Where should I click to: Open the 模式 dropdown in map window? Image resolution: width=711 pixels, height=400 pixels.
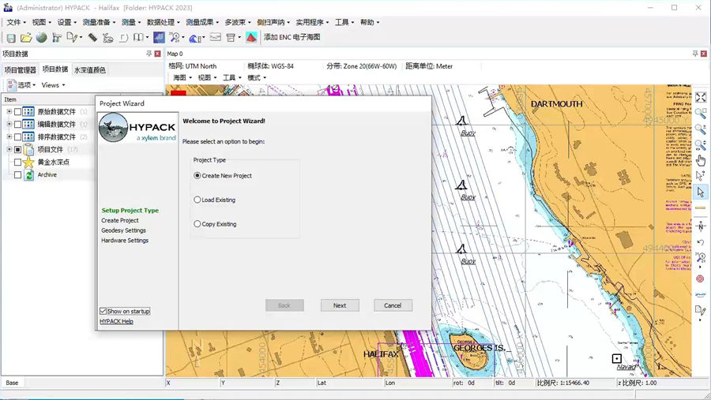click(x=257, y=77)
